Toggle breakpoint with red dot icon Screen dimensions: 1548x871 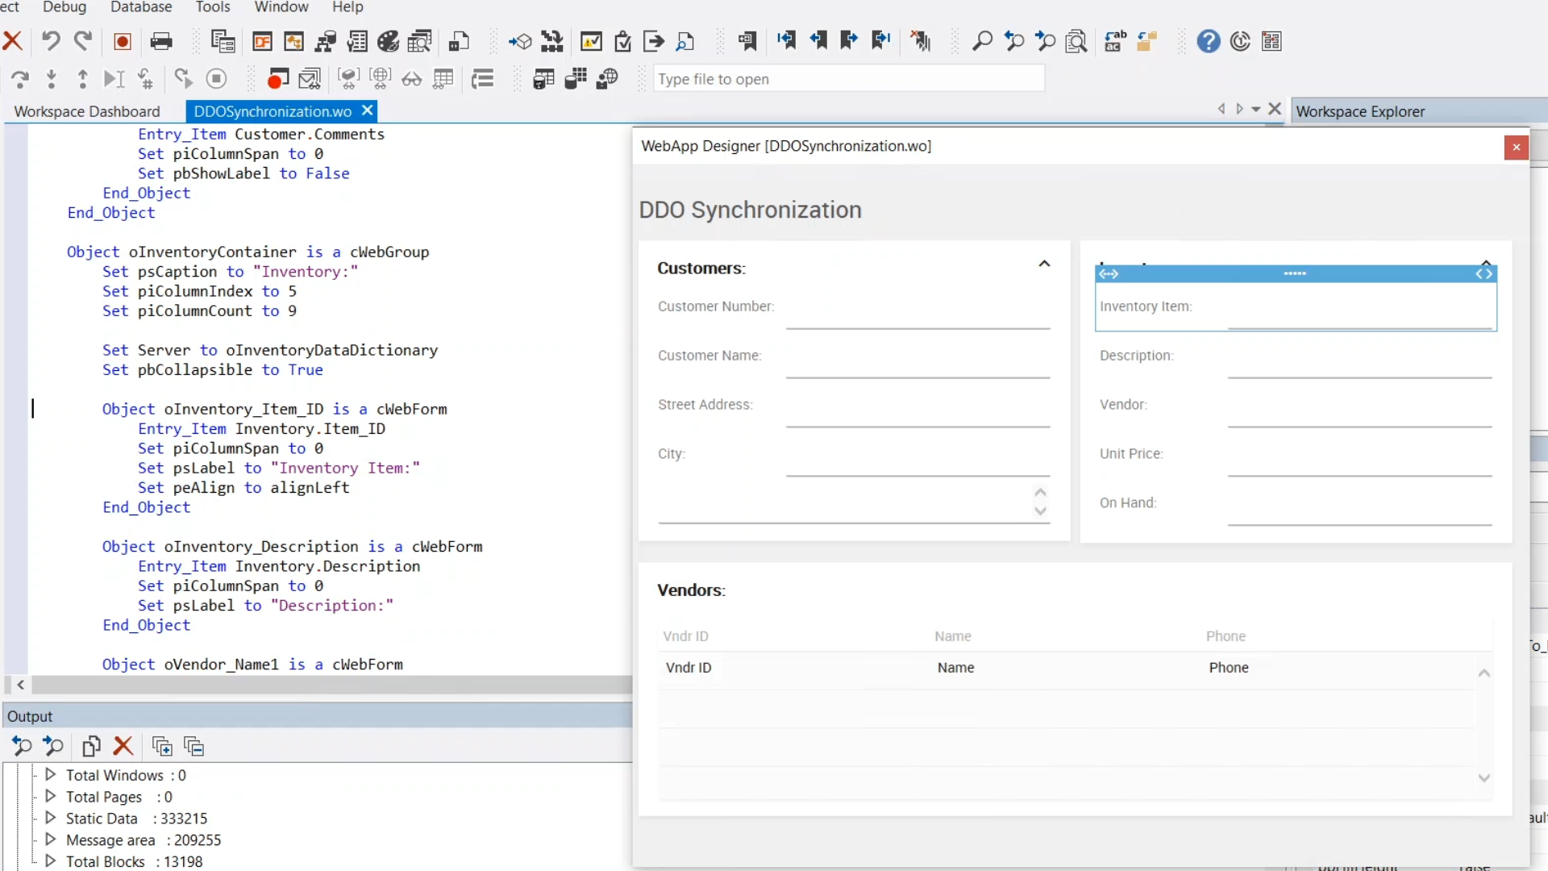(x=277, y=79)
